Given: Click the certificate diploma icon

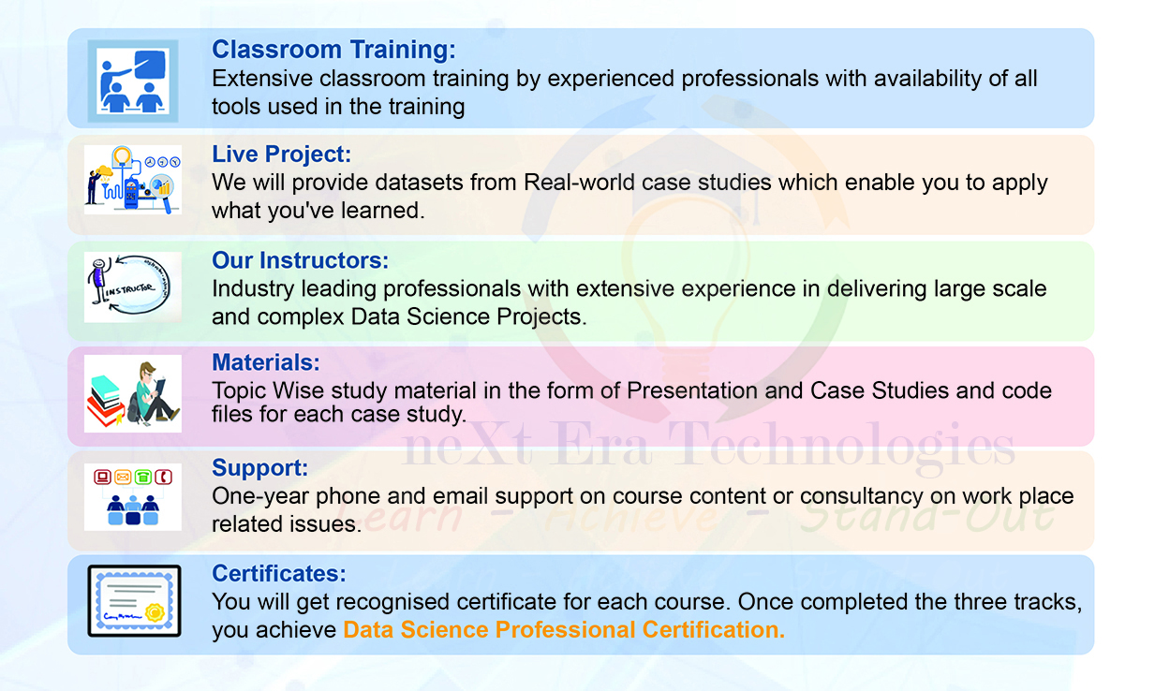Looking at the screenshot, I should point(134,600).
